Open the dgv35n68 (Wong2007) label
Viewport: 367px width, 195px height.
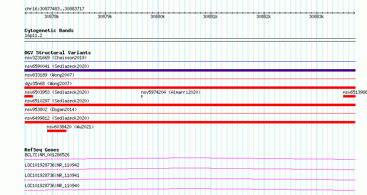[x=48, y=84]
